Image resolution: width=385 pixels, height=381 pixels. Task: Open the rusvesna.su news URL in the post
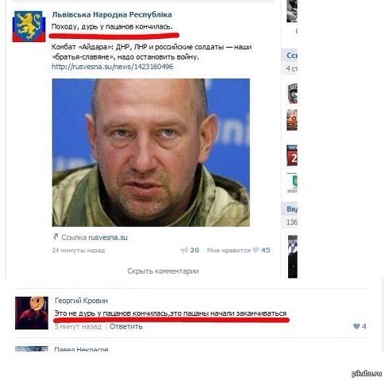[113, 66]
